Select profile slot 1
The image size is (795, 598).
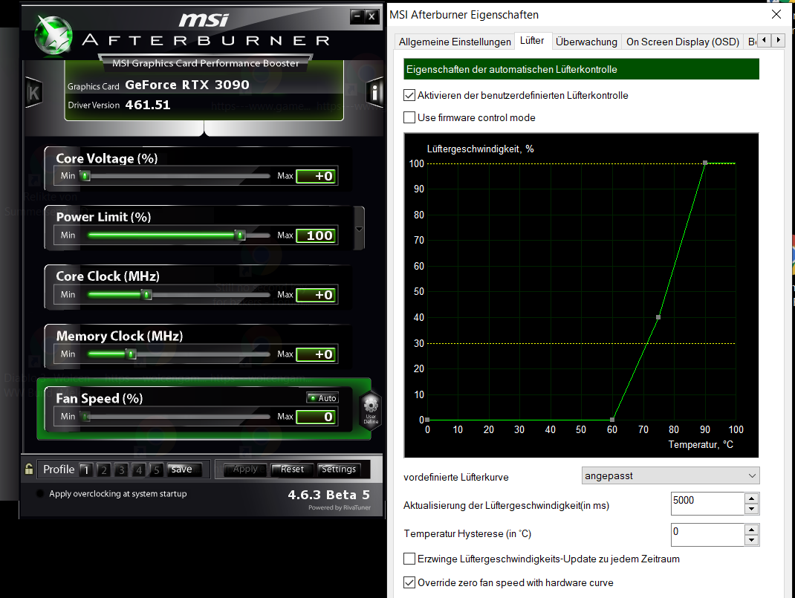[x=86, y=469]
